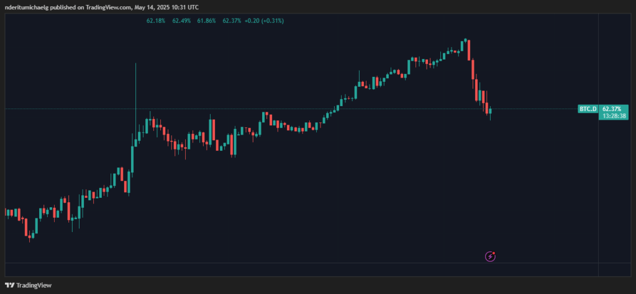Image resolution: width=636 pixels, height=294 pixels.
Task: Click the open value 62.18%
Action: pos(155,21)
